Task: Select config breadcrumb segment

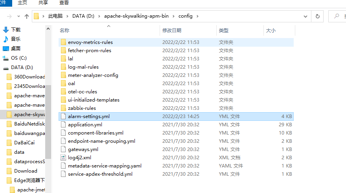Action: (x=185, y=16)
